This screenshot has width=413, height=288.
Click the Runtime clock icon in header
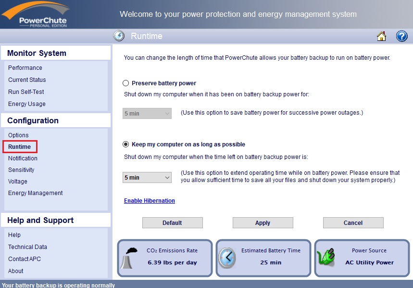[x=119, y=36]
